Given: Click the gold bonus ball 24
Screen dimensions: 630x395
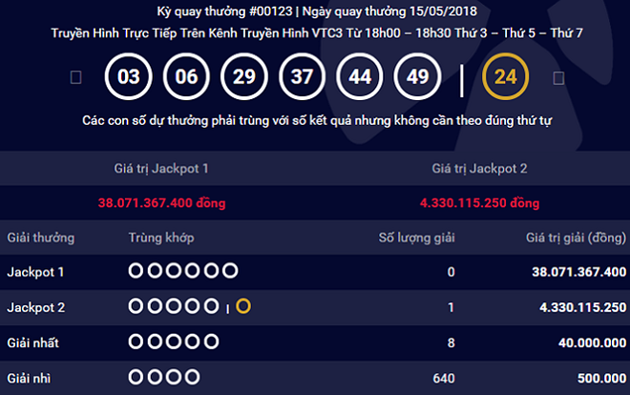Looking at the screenshot, I should (x=505, y=76).
